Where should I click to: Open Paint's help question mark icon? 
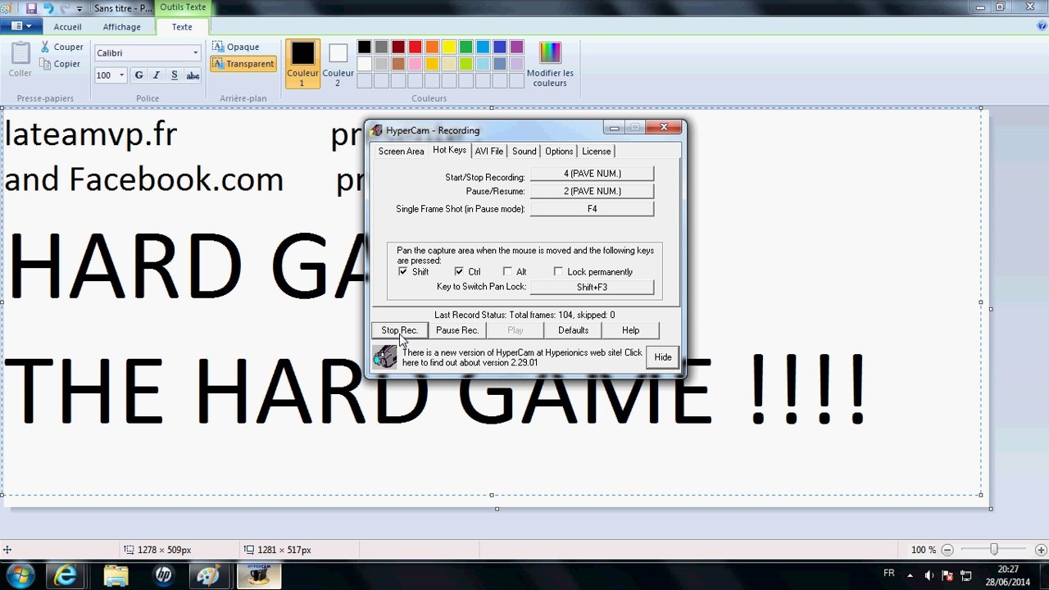coord(1042,26)
